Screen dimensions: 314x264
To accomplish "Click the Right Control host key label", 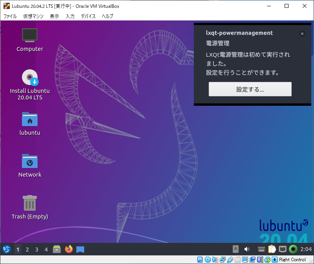I will [292, 260].
